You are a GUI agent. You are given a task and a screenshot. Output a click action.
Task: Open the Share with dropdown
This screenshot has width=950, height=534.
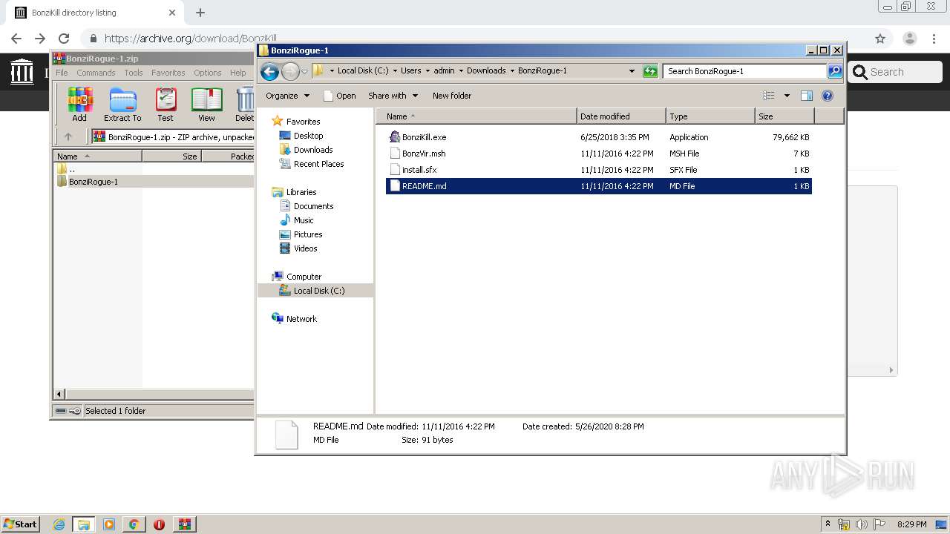point(393,96)
